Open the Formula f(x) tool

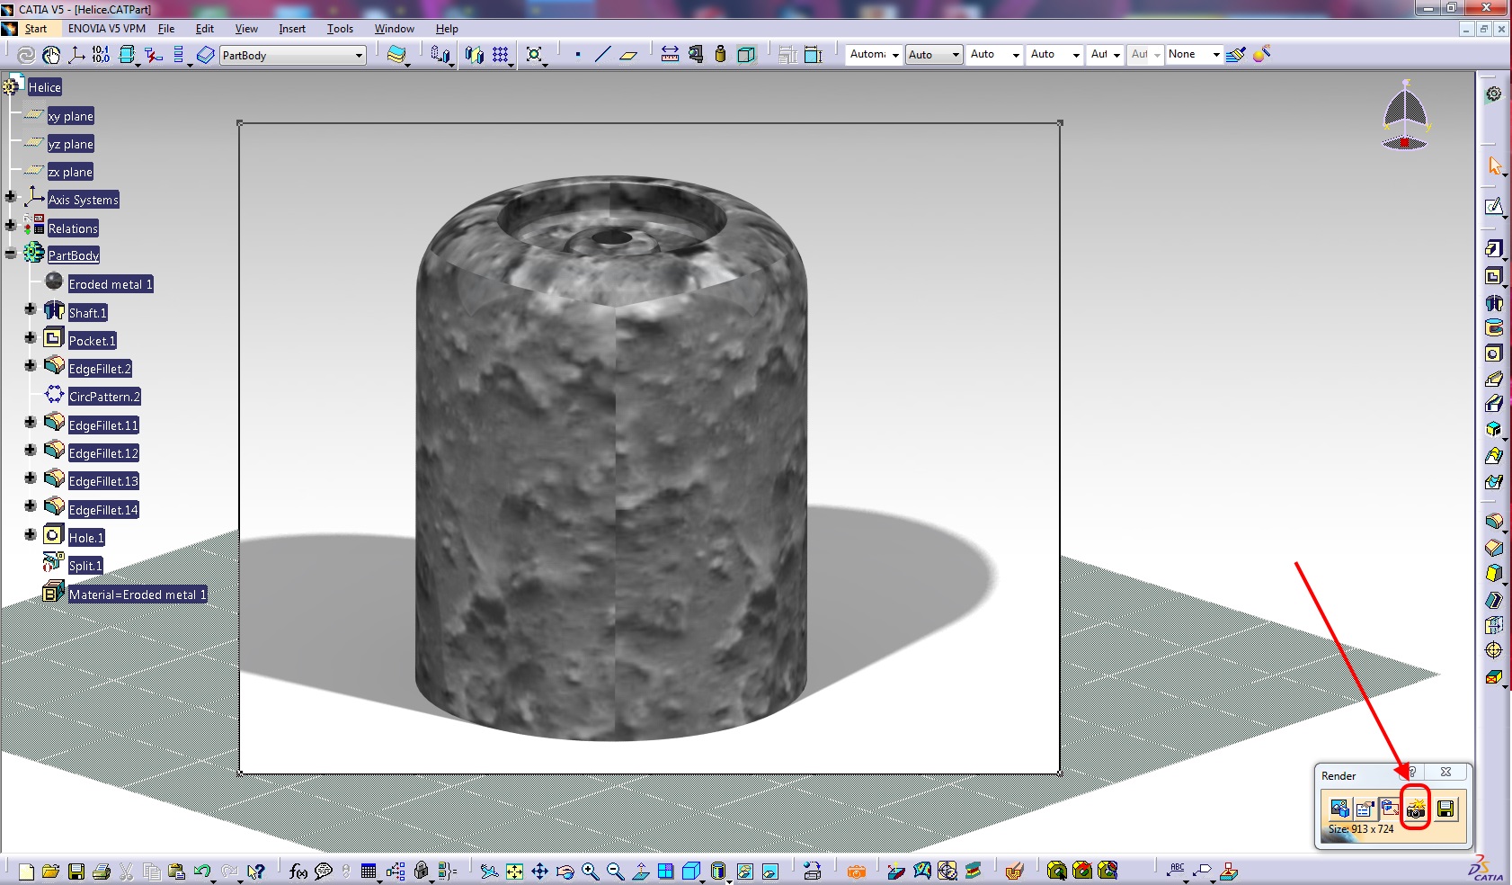298,872
